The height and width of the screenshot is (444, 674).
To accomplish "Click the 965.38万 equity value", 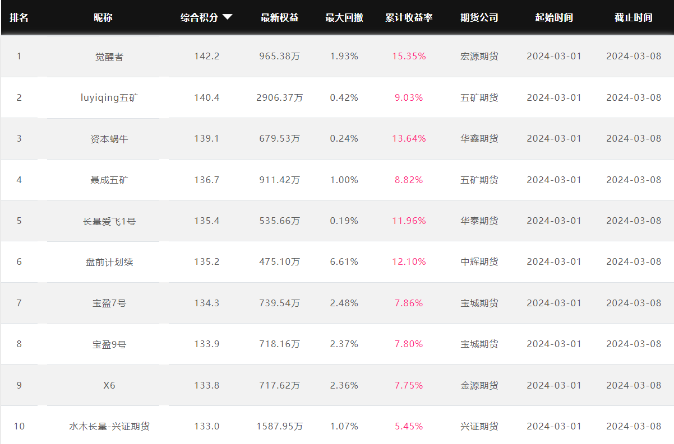I will 279,56.
